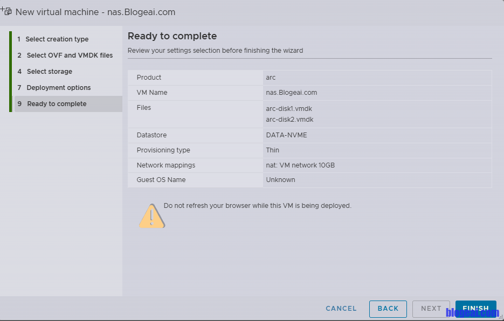Click the yellow warning triangle icon

pyautogui.click(x=151, y=217)
